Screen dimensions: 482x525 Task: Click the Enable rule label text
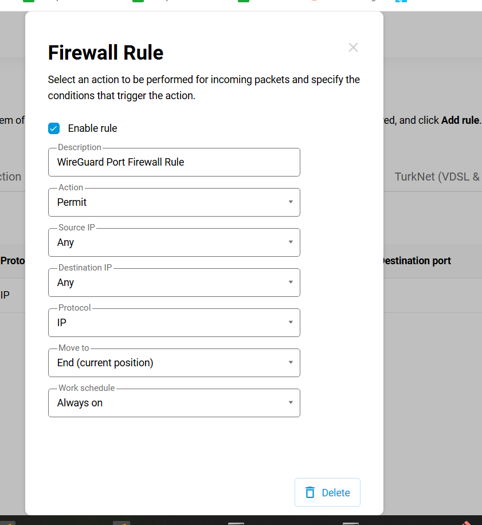pos(92,128)
